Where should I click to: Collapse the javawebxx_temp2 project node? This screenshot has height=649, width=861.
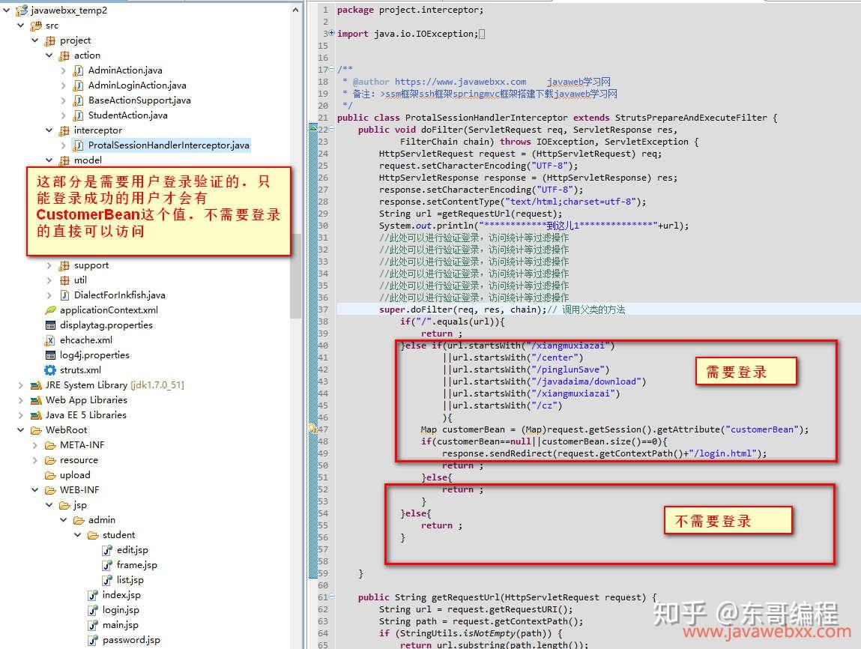pyautogui.click(x=7, y=10)
